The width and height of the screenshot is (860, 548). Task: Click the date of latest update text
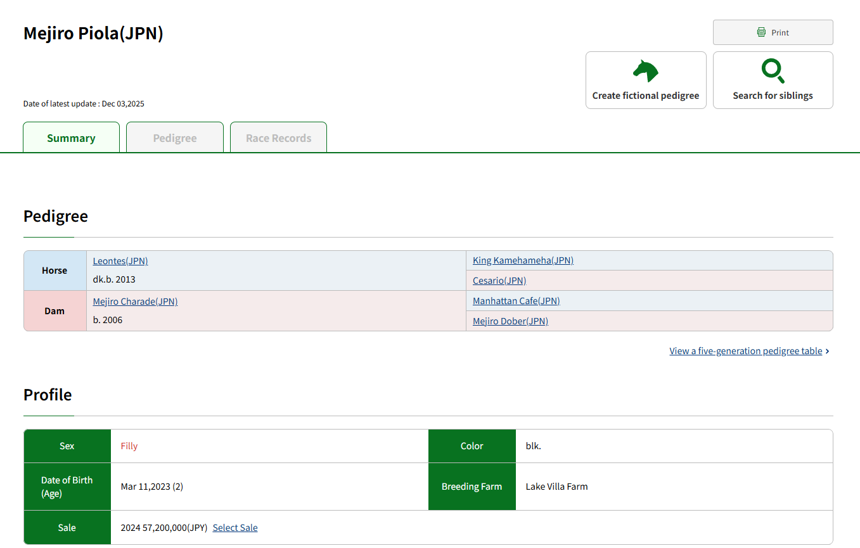(x=84, y=104)
